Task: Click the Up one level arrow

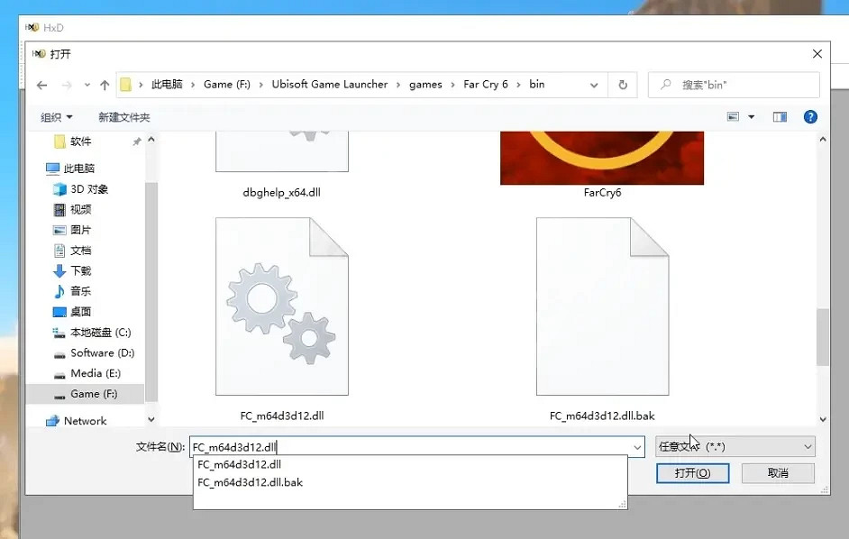Action: (105, 85)
